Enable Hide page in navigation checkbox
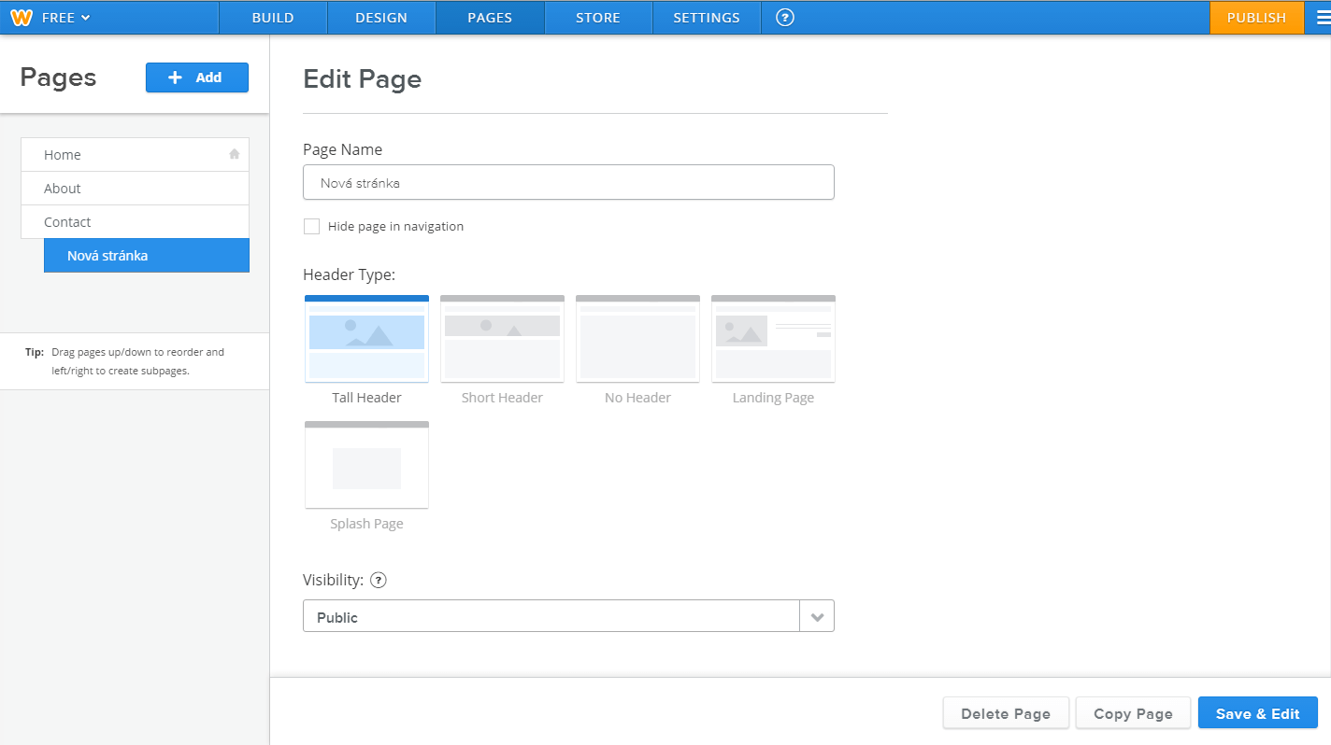Image resolution: width=1331 pixels, height=745 pixels. tap(312, 226)
